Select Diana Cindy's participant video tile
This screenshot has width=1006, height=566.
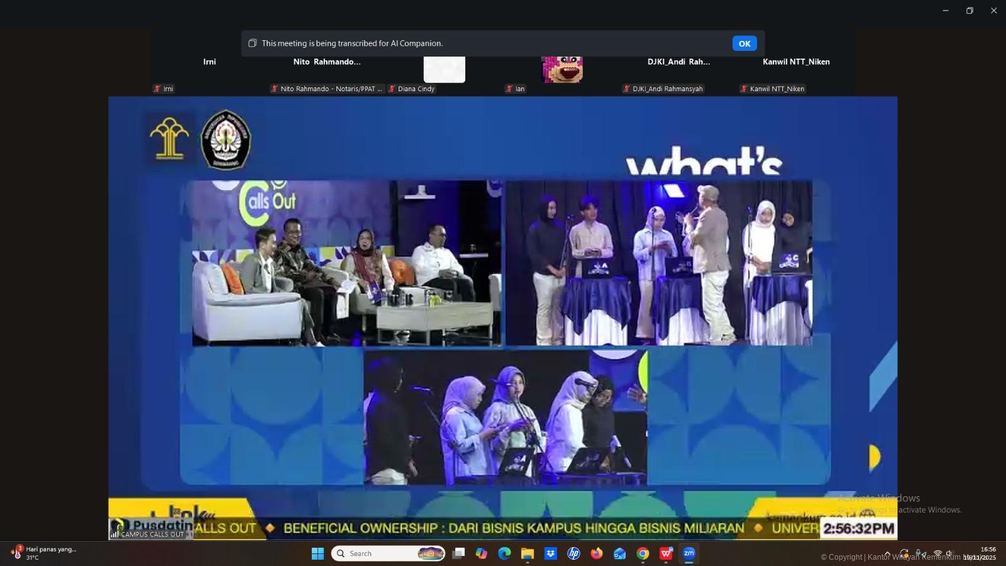coord(444,70)
